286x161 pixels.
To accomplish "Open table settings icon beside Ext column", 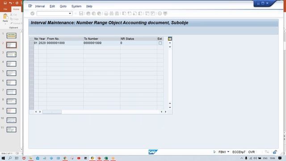I will [170, 39].
